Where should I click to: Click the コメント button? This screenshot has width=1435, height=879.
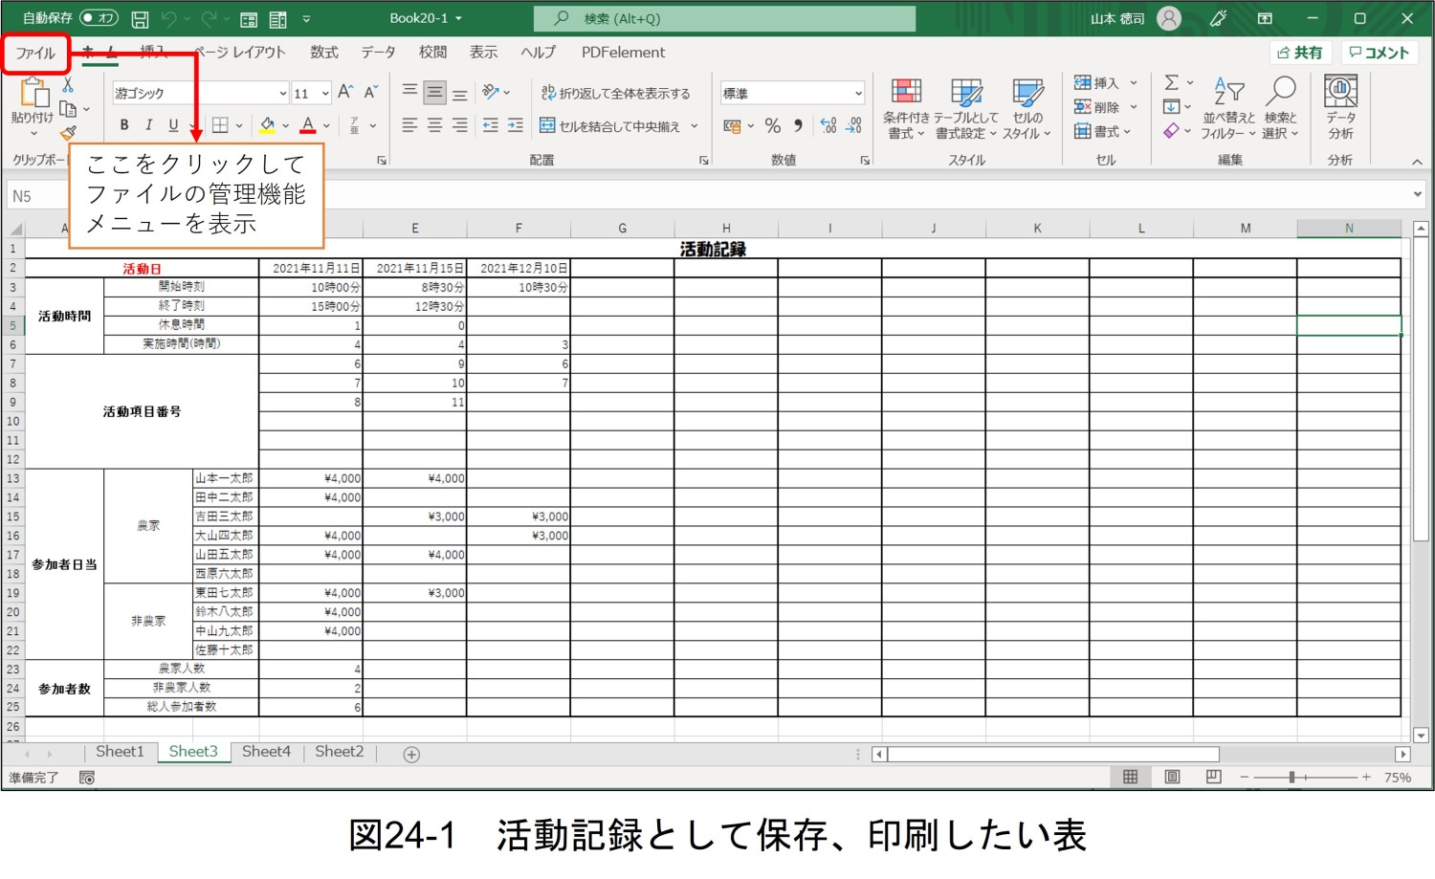1379,53
